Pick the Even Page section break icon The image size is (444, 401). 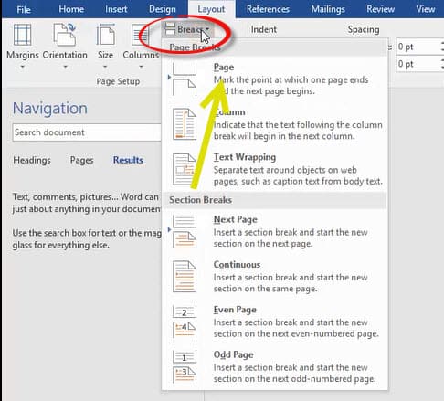tap(185, 322)
